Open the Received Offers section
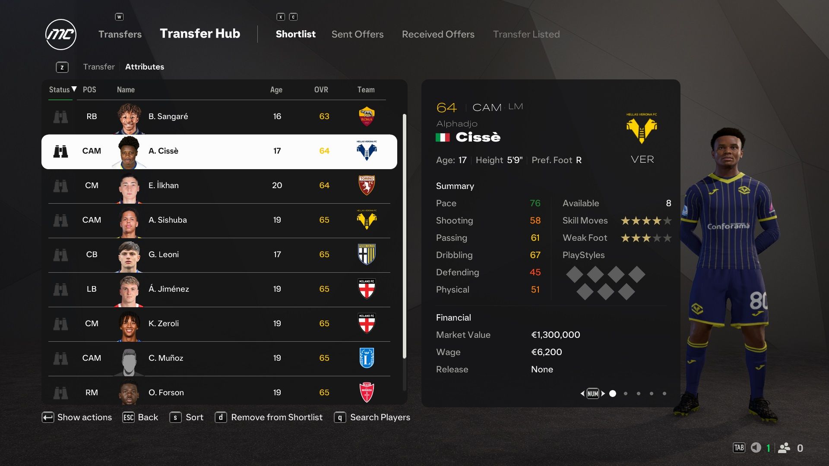Viewport: 829px width, 466px height. click(x=438, y=34)
